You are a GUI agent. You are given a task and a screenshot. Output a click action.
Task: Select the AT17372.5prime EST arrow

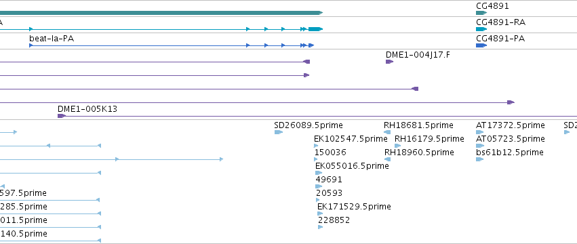pyautogui.click(x=479, y=132)
